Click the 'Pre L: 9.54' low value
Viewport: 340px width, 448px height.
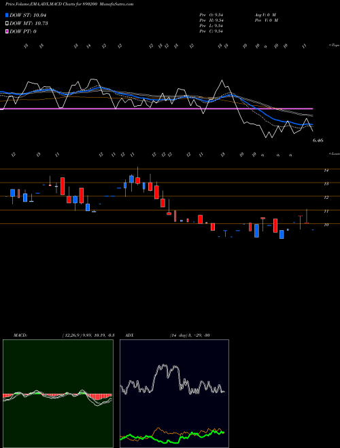(211, 26)
